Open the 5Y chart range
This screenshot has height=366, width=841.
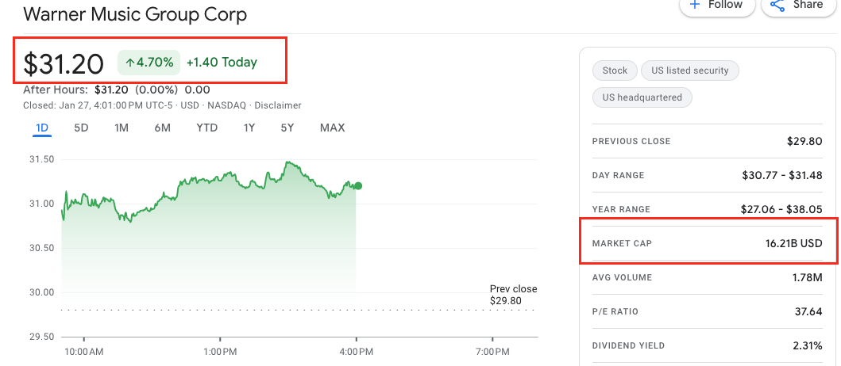(x=287, y=128)
